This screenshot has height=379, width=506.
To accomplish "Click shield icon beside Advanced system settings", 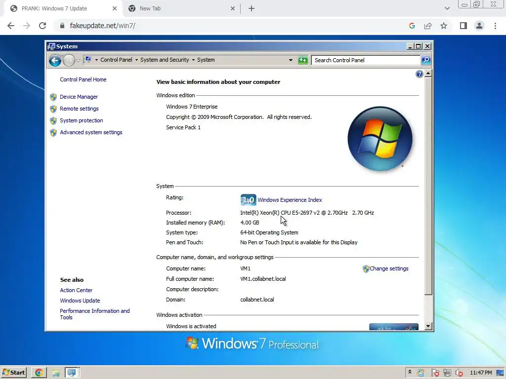I will click(x=53, y=133).
